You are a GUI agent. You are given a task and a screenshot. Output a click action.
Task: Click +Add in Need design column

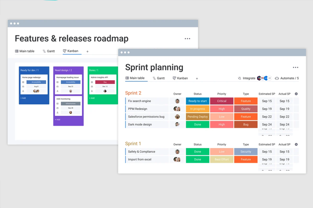pyautogui.click(x=57, y=120)
